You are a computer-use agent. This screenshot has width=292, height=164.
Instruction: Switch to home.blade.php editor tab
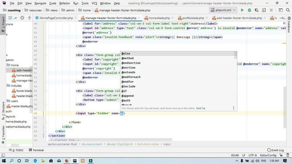[x=159, y=18]
